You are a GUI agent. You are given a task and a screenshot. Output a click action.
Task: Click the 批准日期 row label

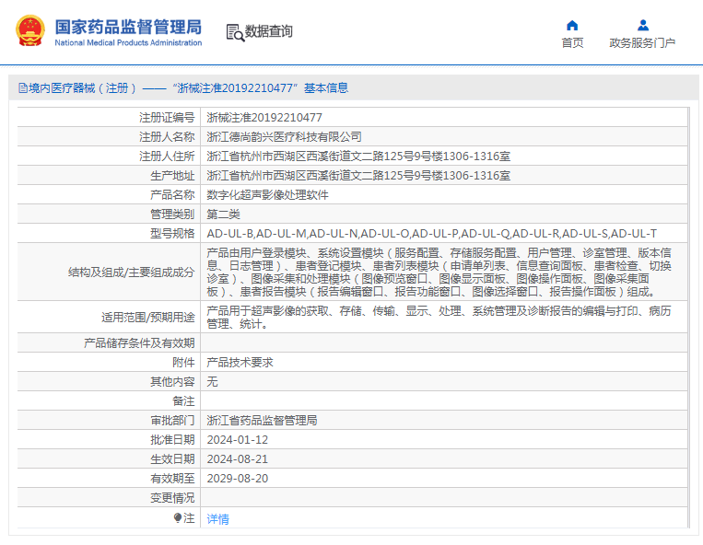tap(172, 440)
